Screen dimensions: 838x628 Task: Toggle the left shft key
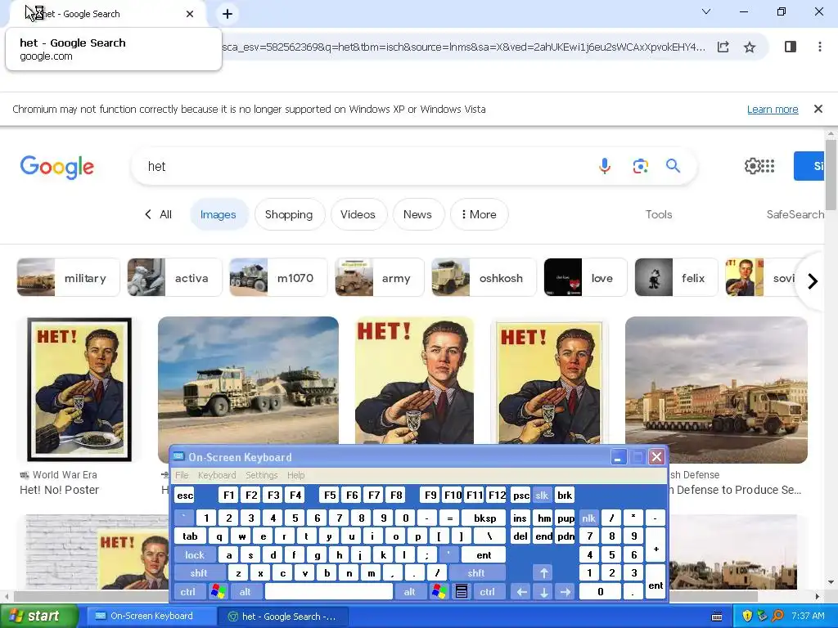[x=199, y=573]
